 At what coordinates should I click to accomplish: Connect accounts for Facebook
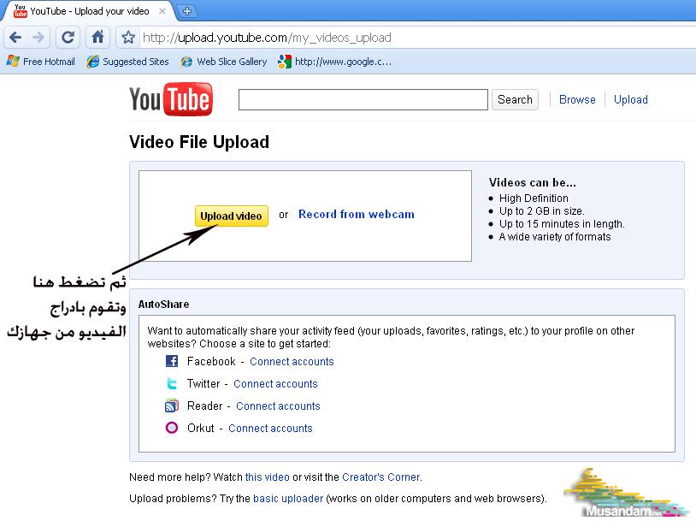[x=292, y=362]
